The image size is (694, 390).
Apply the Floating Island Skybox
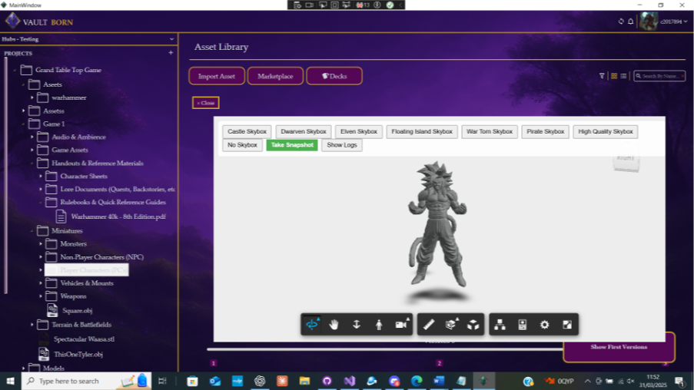(422, 132)
